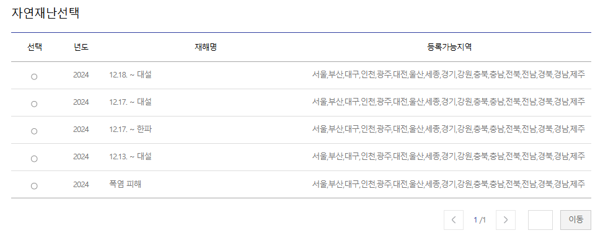Click the region list of 12.17. ~ 한파 row

(x=449, y=129)
